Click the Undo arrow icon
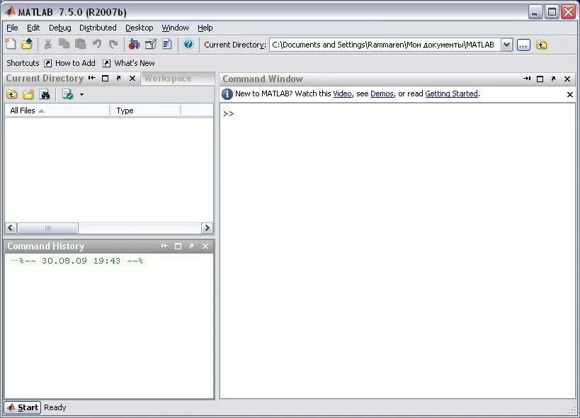The height and width of the screenshot is (418, 580). click(97, 44)
